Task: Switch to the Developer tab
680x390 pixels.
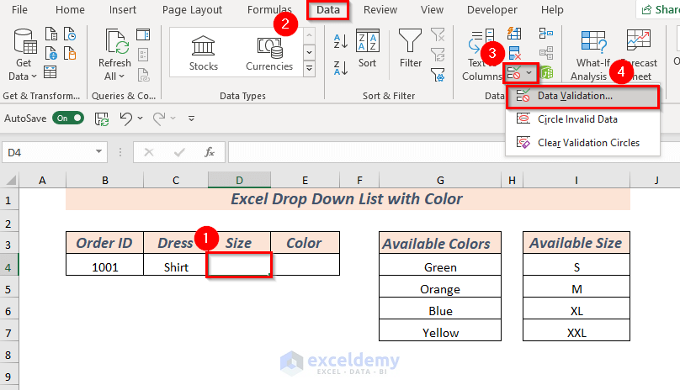Action: [x=492, y=9]
